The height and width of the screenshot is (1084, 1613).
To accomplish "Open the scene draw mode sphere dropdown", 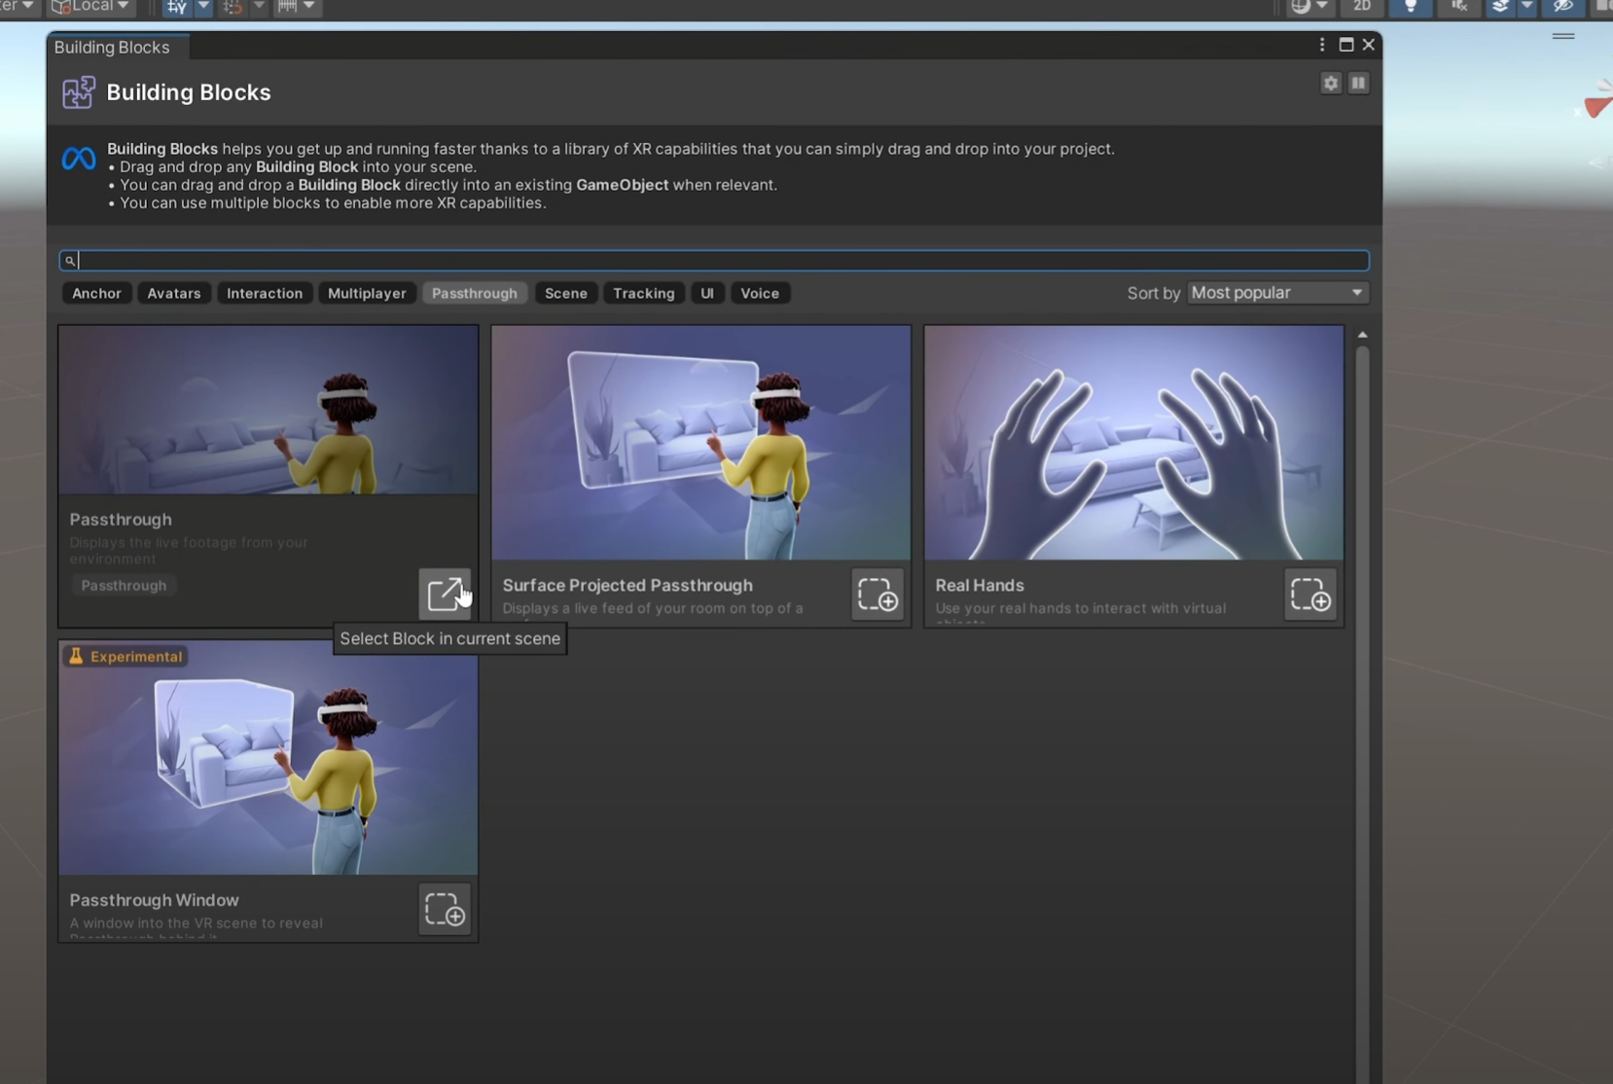I will [1309, 7].
